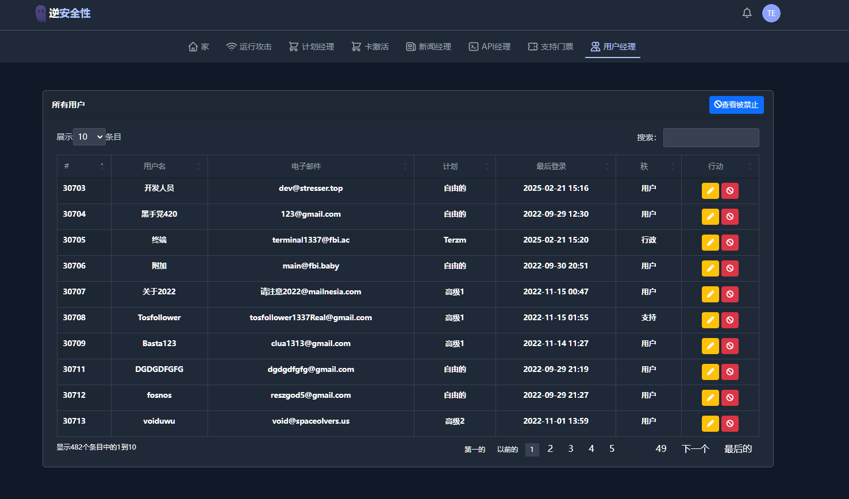Edit user 30707 with pencil icon

(710, 294)
